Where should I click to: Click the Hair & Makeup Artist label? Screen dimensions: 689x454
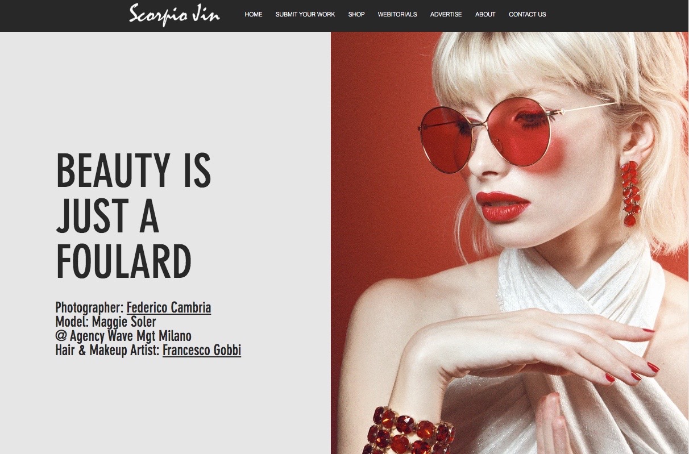pos(107,350)
